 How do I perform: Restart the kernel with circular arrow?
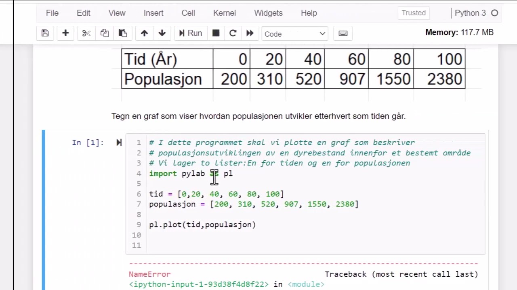(x=233, y=33)
